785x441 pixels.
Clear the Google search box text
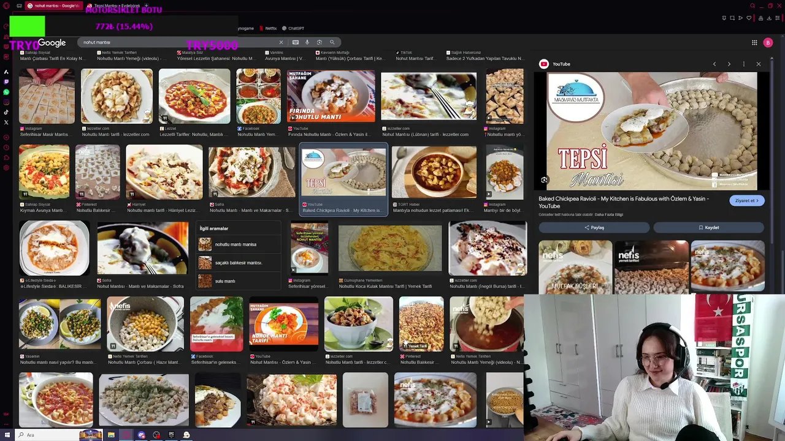281,42
